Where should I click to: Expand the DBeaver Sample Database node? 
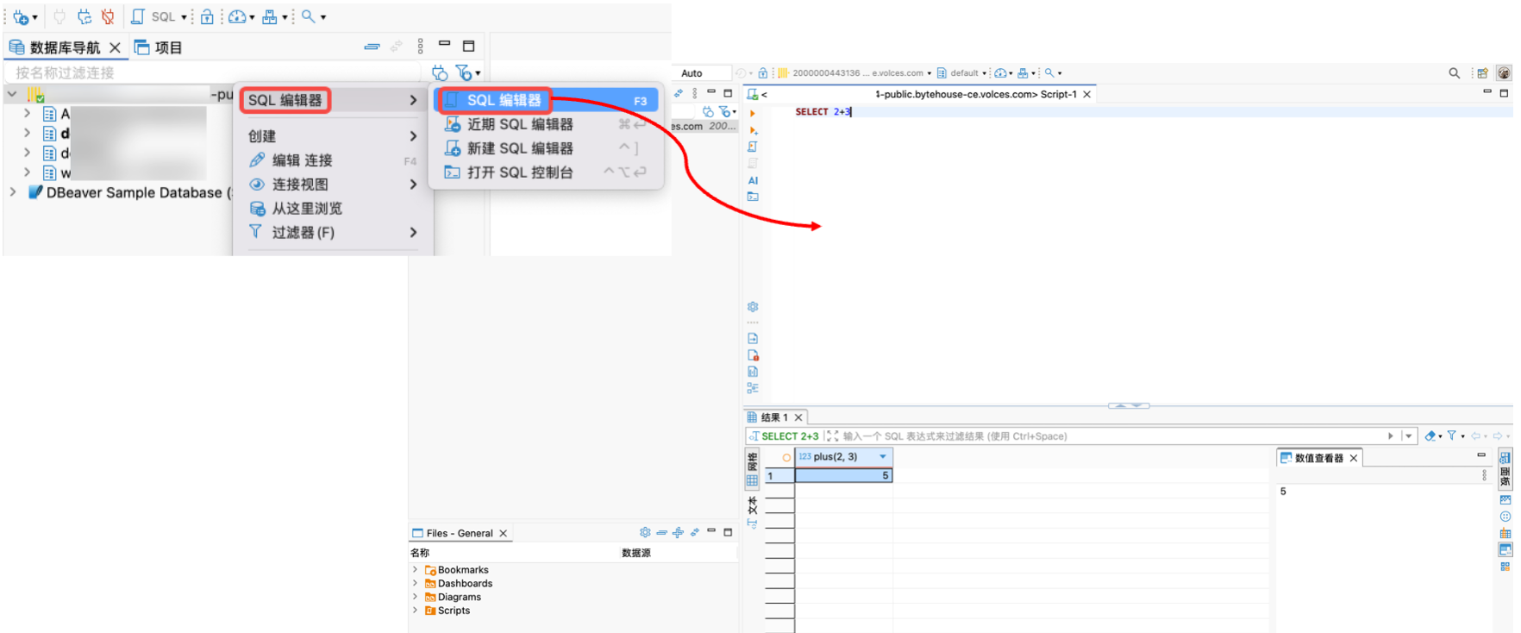(13, 192)
